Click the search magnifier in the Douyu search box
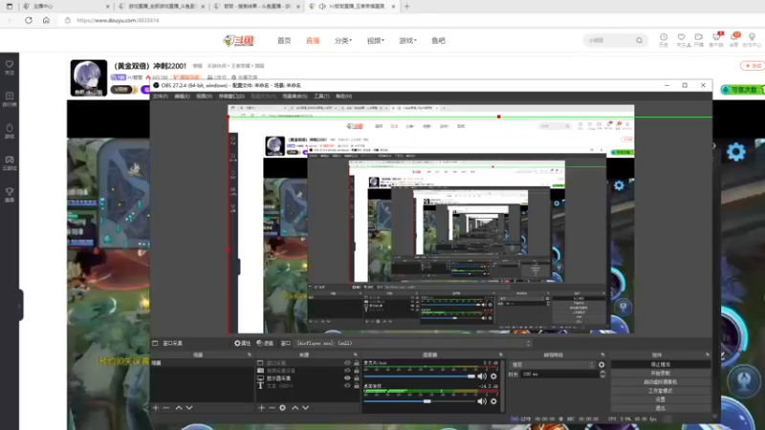The height and width of the screenshot is (430, 765). tap(639, 40)
